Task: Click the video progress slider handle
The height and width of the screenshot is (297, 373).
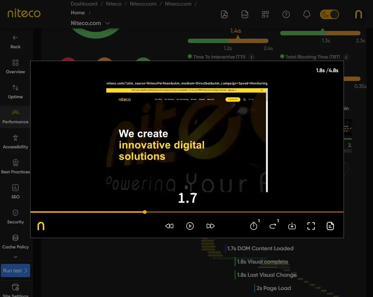Action: coord(145,212)
